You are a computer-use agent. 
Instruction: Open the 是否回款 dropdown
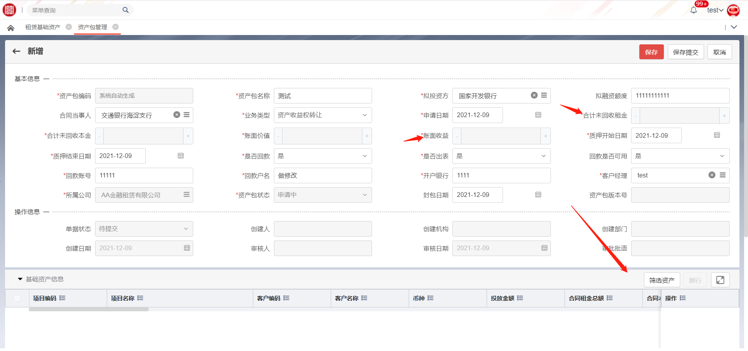(x=323, y=156)
